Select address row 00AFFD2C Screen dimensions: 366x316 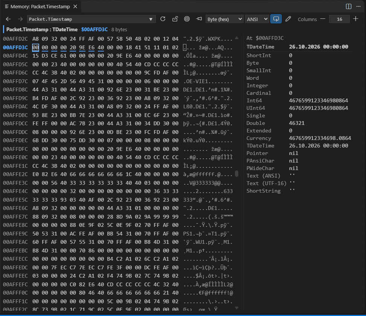[x=15, y=39]
